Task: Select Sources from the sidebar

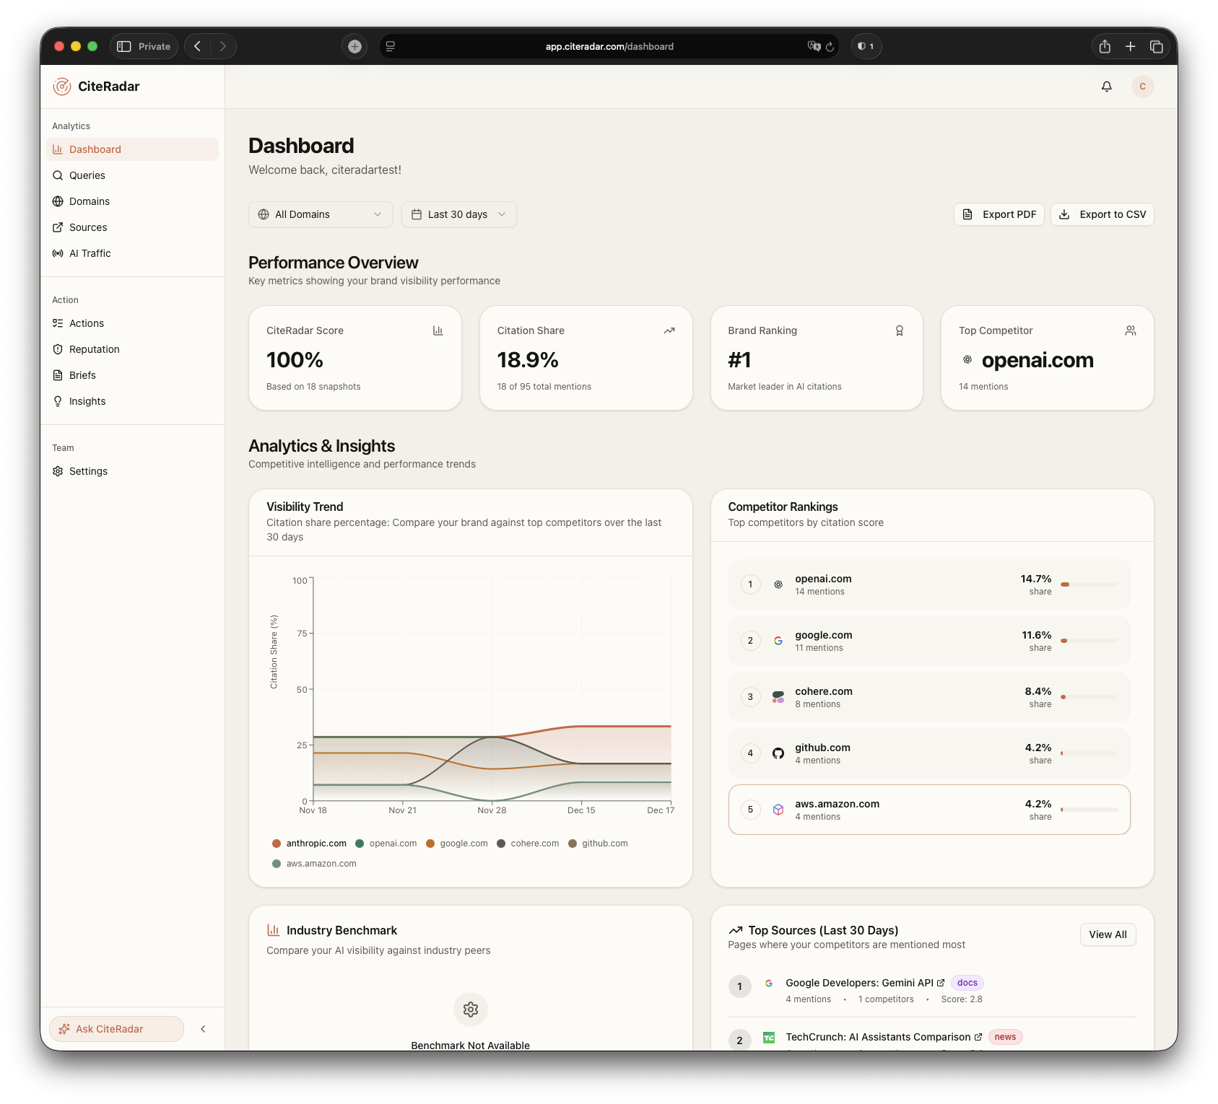Action: pyautogui.click(x=88, y=227)
